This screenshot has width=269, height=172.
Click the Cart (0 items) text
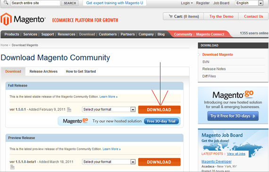tap(186, 16)
